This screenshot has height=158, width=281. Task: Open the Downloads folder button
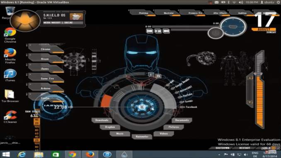102,120
